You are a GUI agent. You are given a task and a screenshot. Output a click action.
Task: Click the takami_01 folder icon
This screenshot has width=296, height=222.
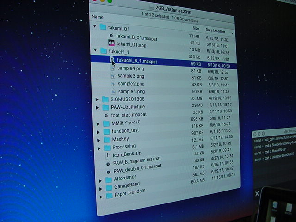tap(103, 27)
